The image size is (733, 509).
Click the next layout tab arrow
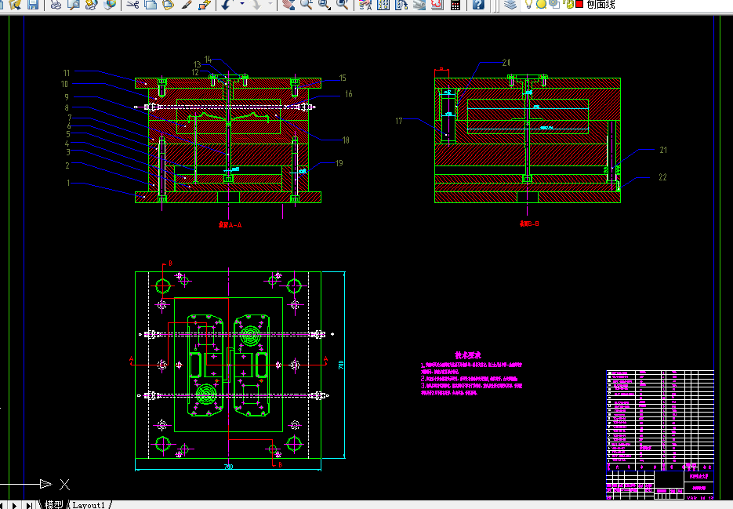(x=14, y=505)
